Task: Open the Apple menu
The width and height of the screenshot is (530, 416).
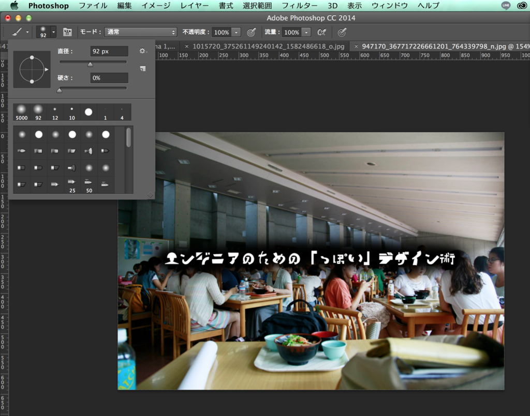Action: pos(14,5)
